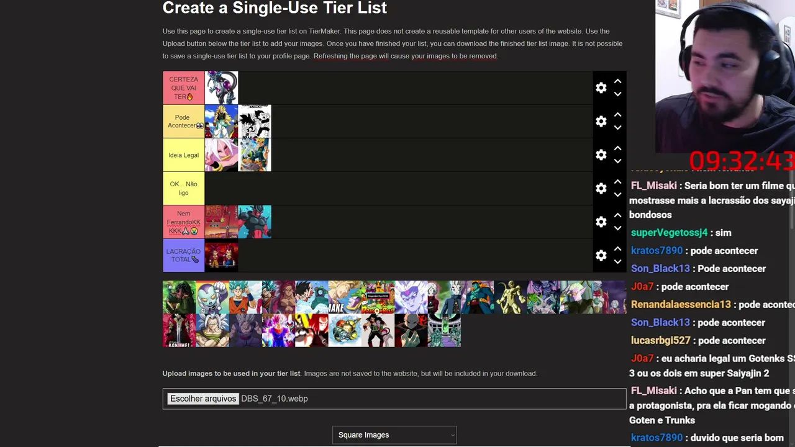Move CERTEZA QUE VAI TER tier up
The width and height of the screenshot is (795, 447).
(x=617, y=81)
